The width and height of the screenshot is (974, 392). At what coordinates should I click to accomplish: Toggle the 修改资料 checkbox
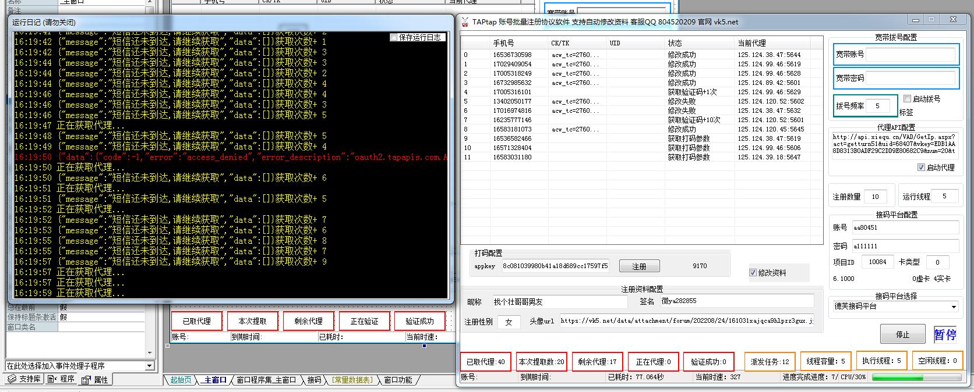[753, 273]
